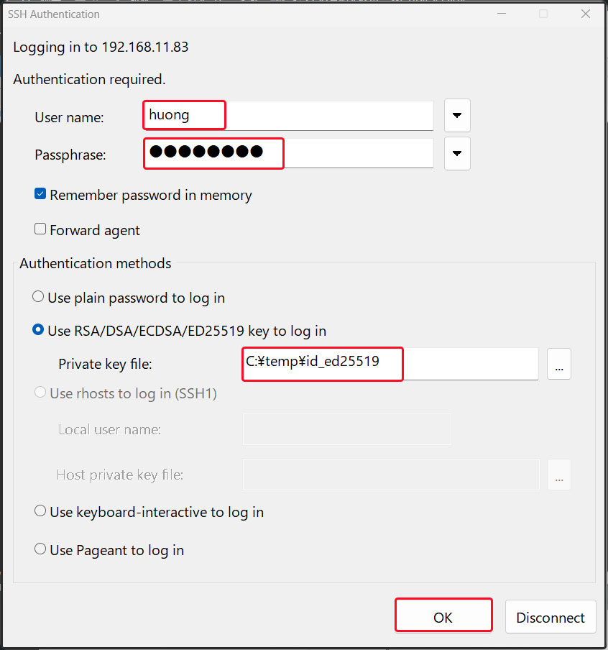Disable Remember password in memory
The width and height of the screenshot is (608, 650).
pos(41,195)
